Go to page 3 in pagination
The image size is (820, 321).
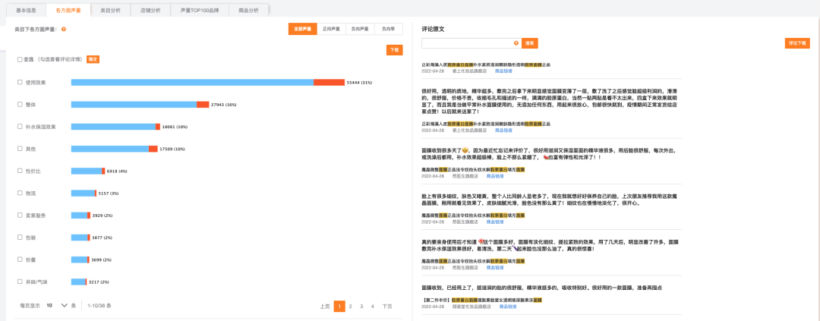pos(361,307)
